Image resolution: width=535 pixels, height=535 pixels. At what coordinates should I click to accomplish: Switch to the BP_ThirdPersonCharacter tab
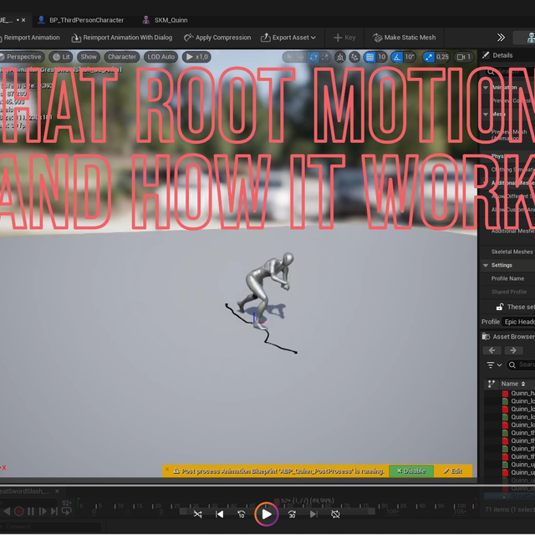(81, 20)
